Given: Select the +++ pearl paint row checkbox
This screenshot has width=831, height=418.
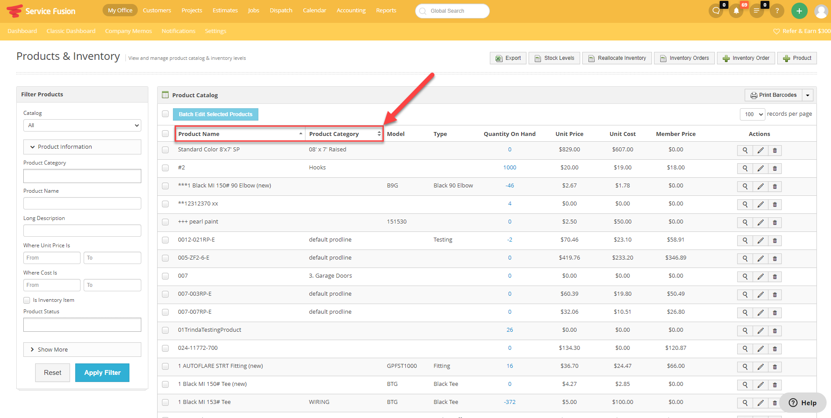Looking at the screenshot, I should (165, 222).
